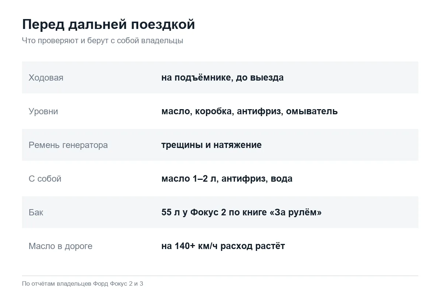Screen dimensions: 440x293
Task: Select value 'на подъёмнике, до выезда'
Action: pos(222,78)
